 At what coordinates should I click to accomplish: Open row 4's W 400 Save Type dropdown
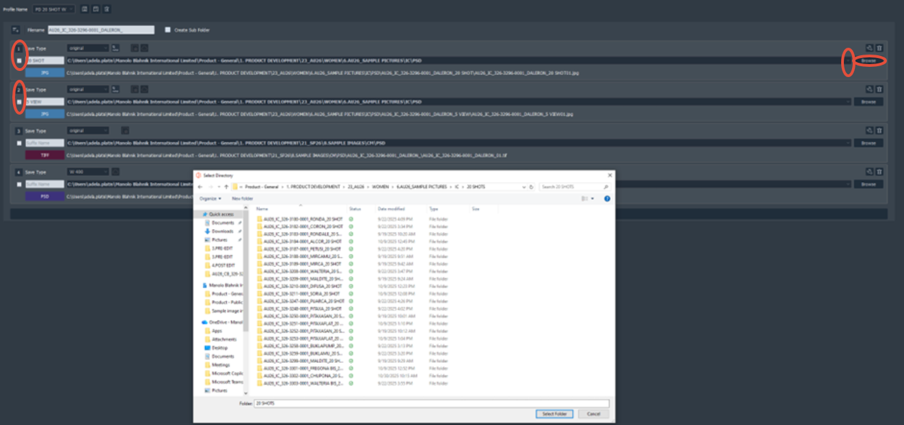point(88,172)
